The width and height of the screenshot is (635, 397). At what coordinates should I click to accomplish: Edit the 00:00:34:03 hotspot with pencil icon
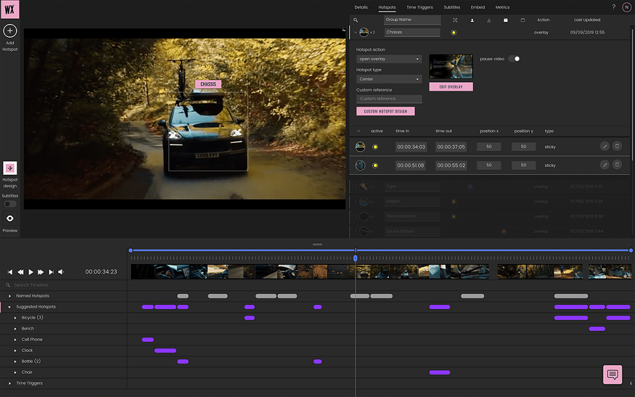click(605, 146)
